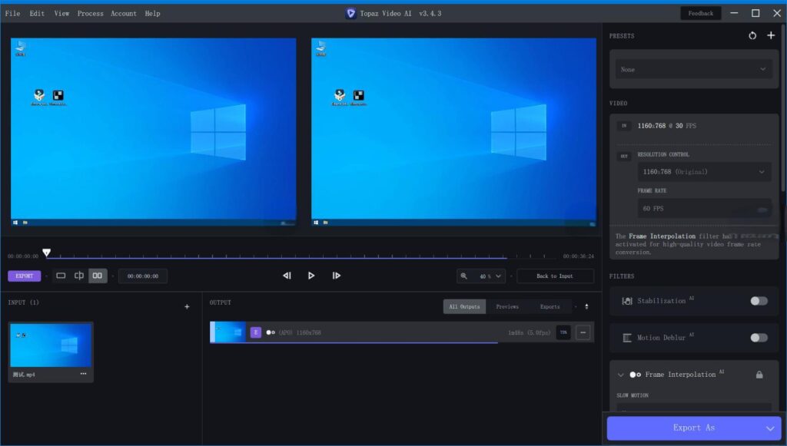Open the None presets dropdown
787x446 pixels.
692,69
